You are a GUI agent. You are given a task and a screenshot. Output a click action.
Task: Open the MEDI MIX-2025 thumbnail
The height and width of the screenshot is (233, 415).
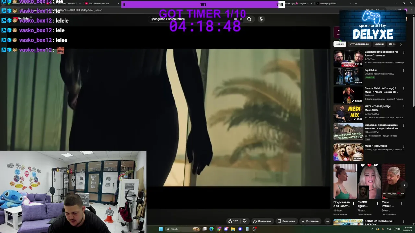(x=349, y=113)
